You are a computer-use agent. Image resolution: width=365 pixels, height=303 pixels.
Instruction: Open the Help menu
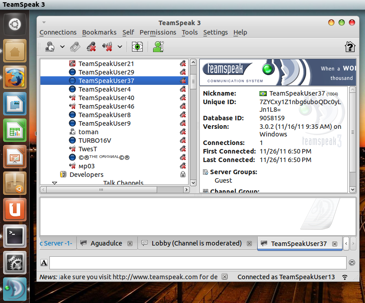click(240, 32)
